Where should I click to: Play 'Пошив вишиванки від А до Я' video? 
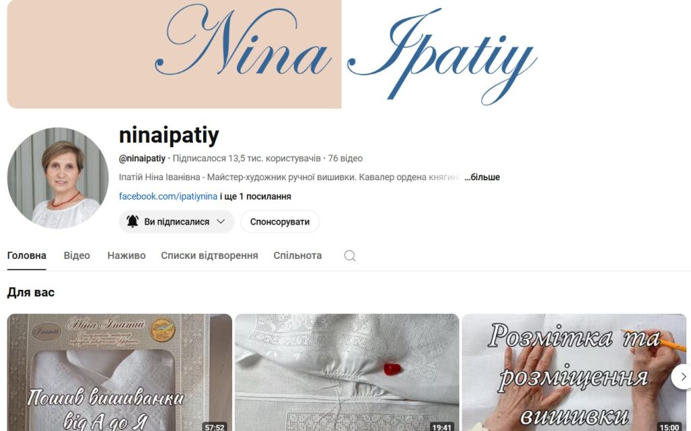119,372
